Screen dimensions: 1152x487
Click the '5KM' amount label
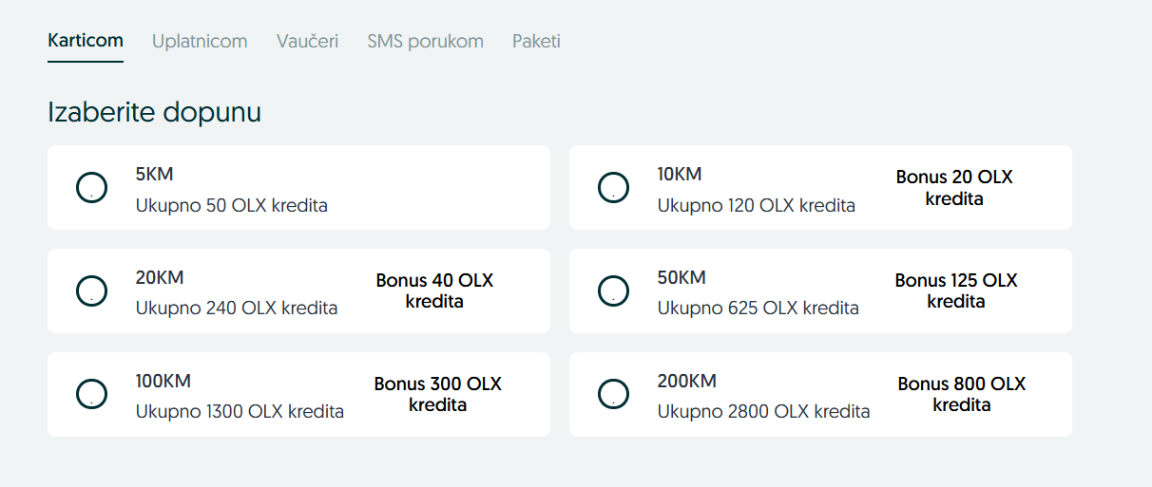point(155,175)
